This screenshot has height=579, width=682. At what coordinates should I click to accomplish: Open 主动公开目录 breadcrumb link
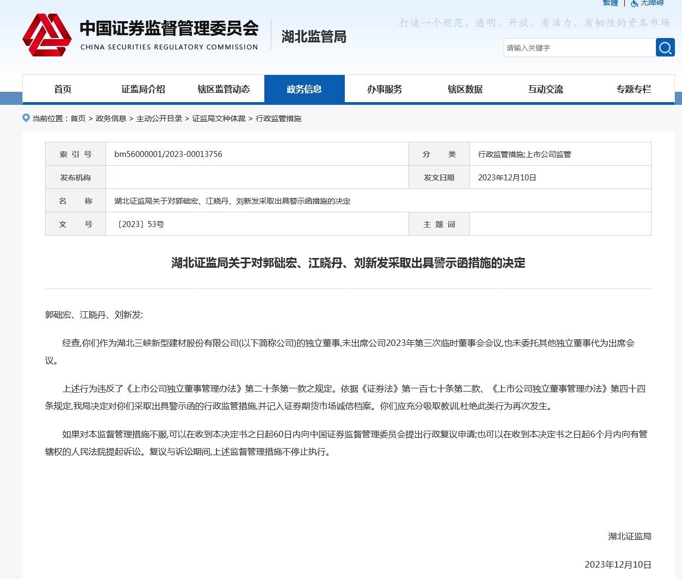[159, 118]
